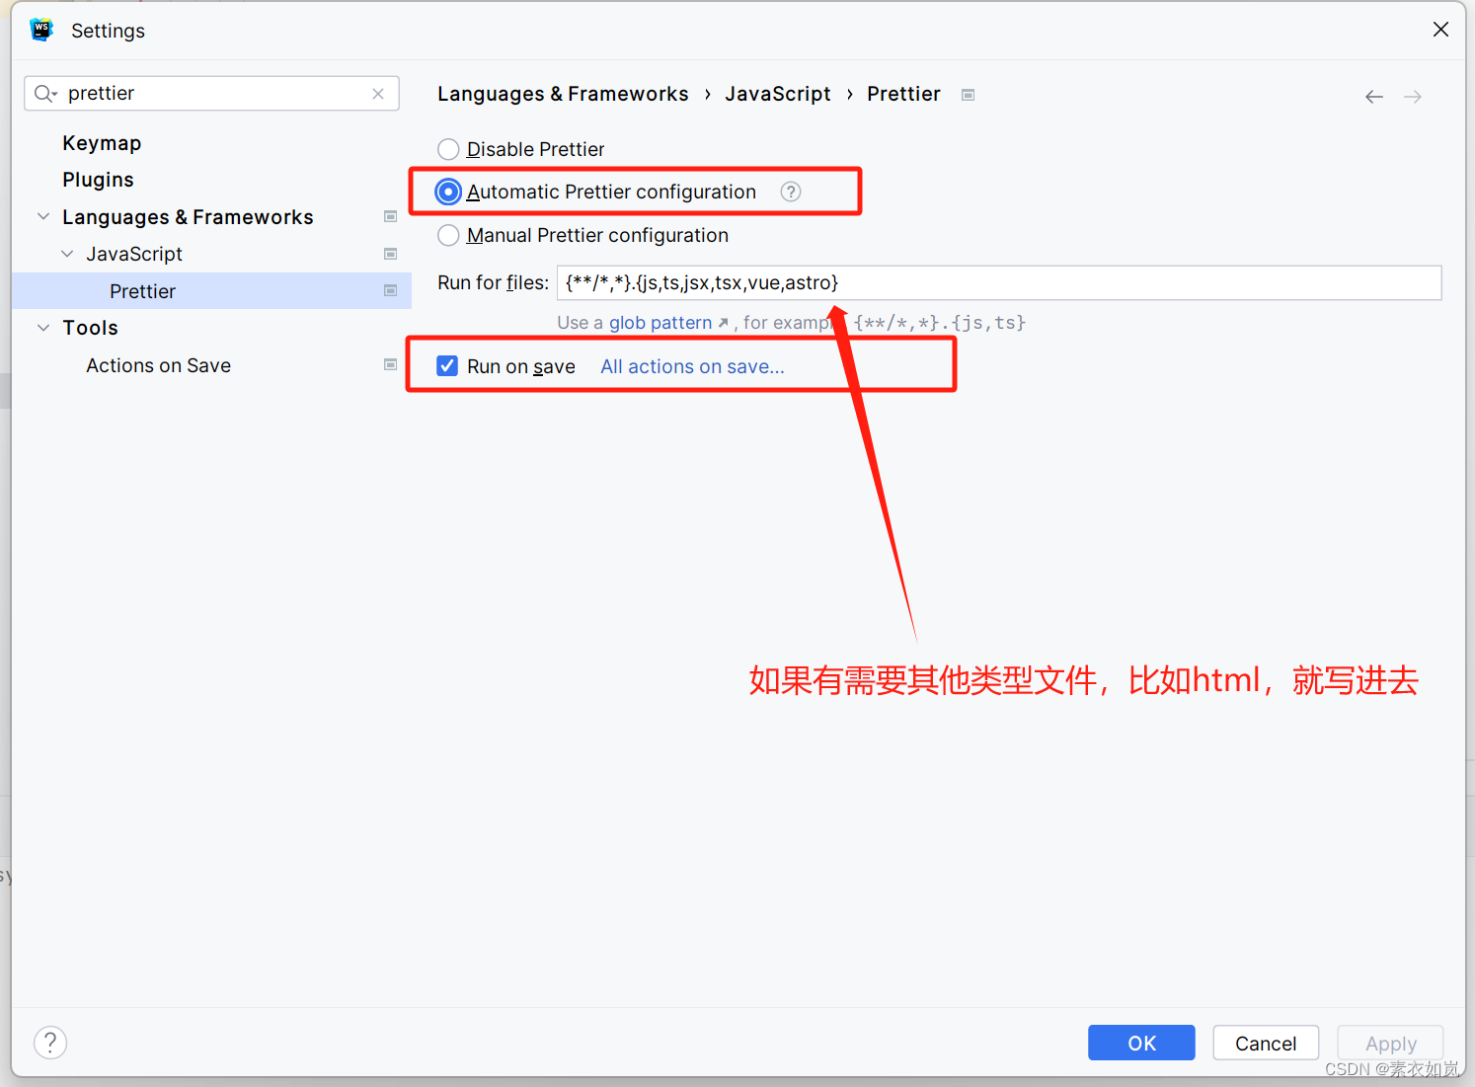
Task: Open Actions on Save settings
Action: 158,365
